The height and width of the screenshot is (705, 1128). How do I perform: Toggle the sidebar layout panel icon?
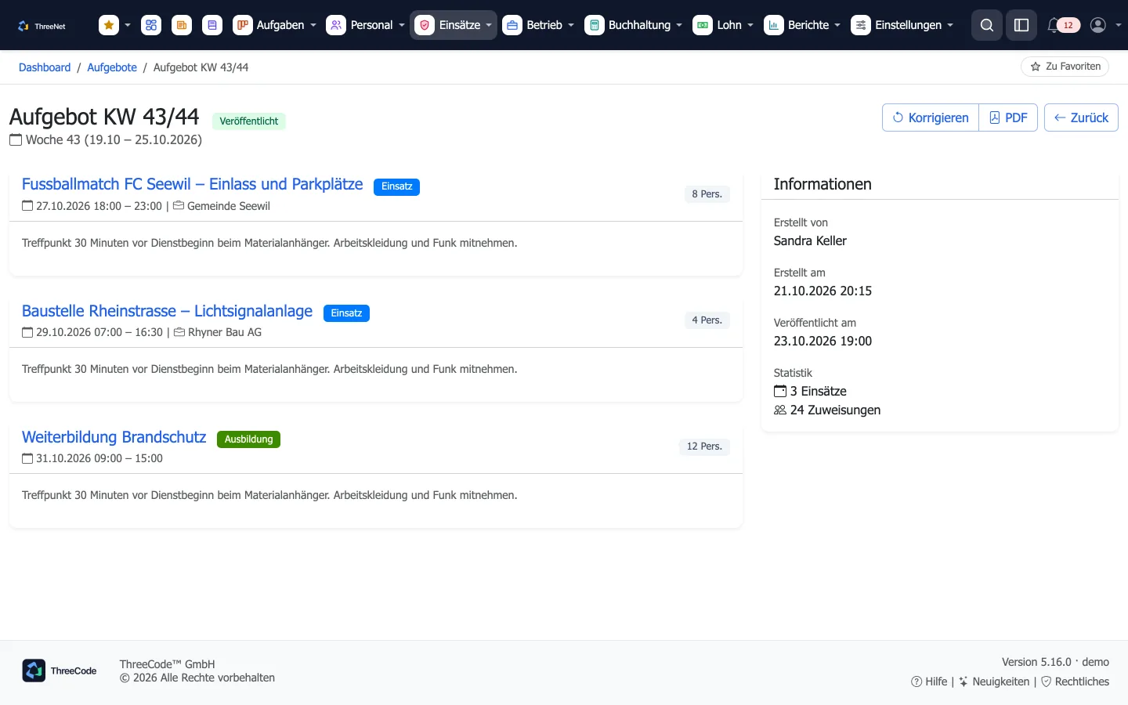[x=1021, y=25]
